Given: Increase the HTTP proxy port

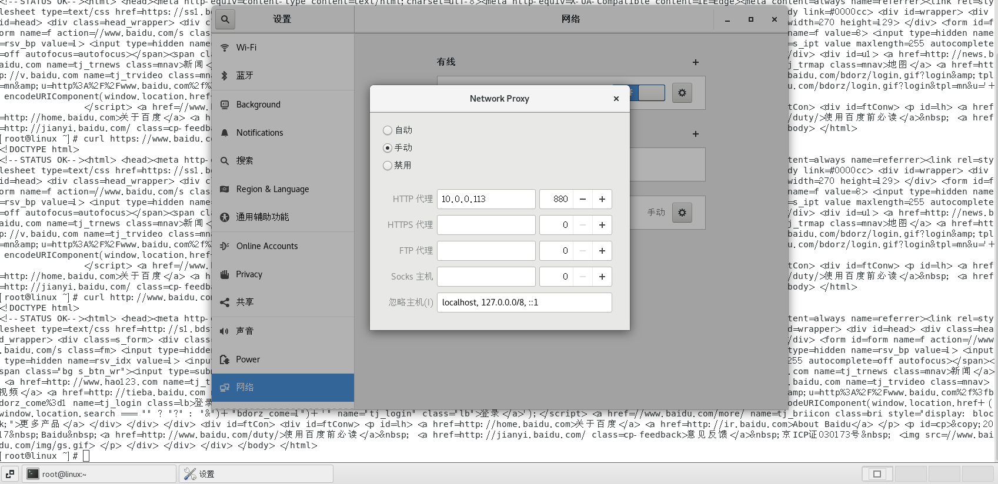Looking at the screenshot, I should click(602, 199).
